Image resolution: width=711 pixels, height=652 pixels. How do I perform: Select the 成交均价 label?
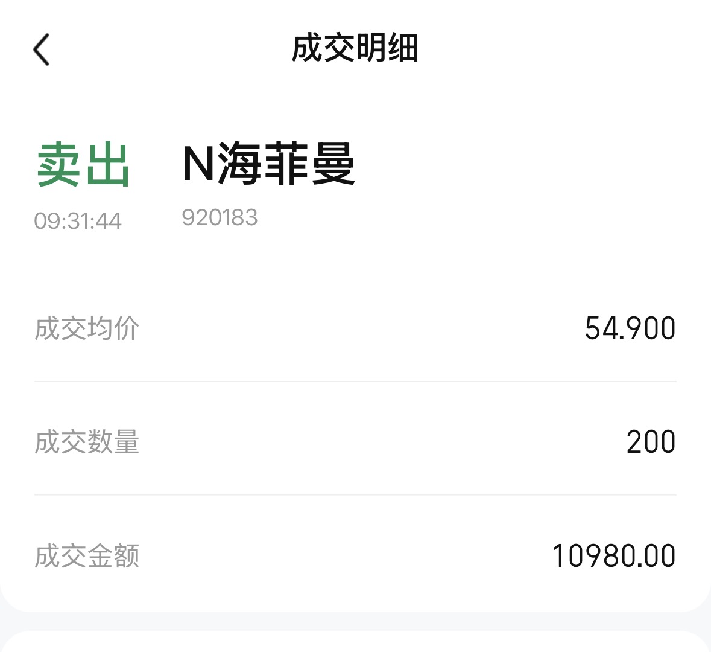[x=87, y=328]
